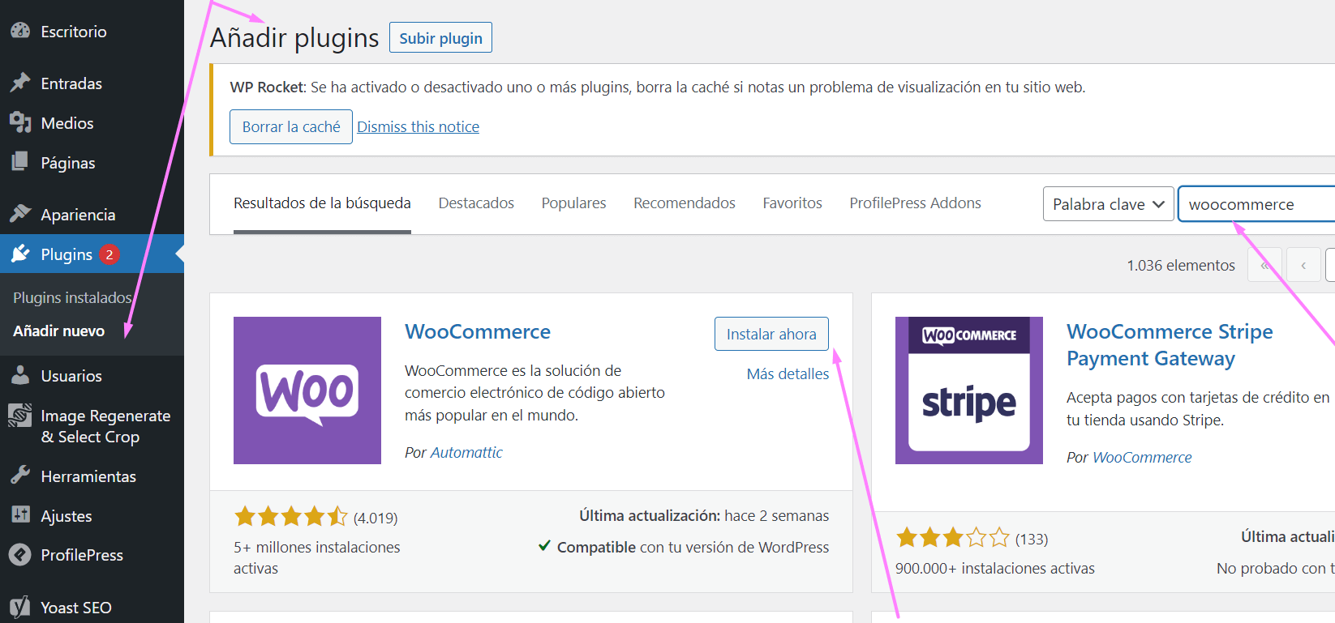Image resolution: width=1335 pixels, height=623 pixels.
Task: Click the WooCommerce Stripe logo thumbnail
Action: coord(969,390)
